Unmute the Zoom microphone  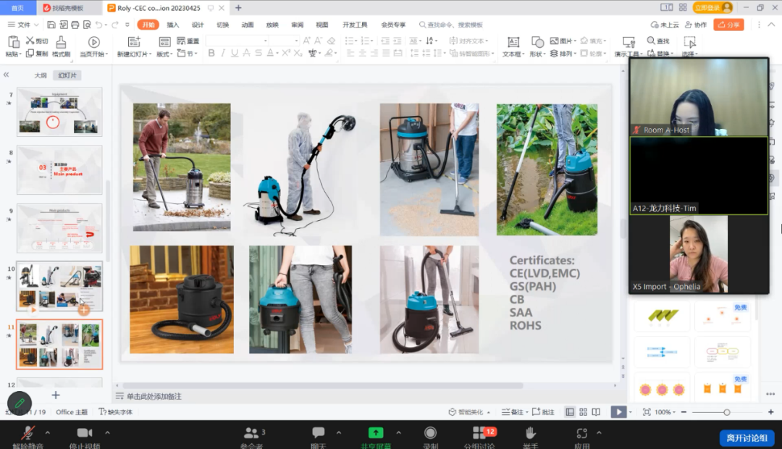coord(28,433)
